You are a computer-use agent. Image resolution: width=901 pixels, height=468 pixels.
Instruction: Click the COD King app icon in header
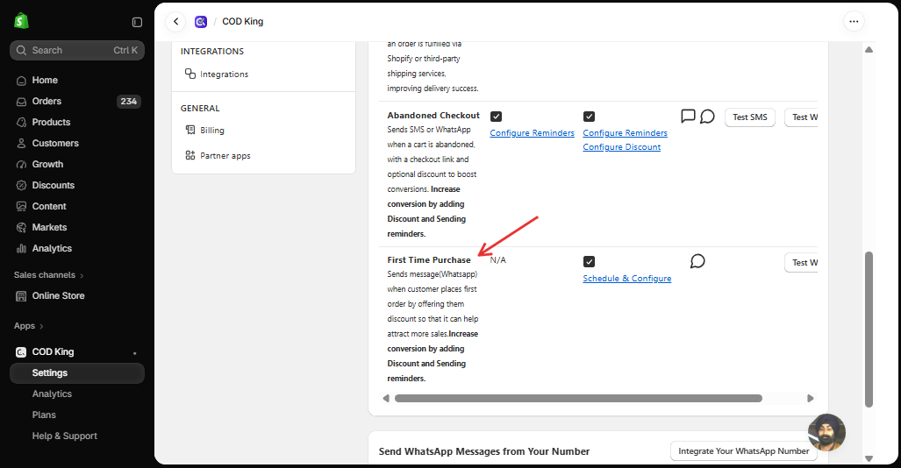[201, 22]
